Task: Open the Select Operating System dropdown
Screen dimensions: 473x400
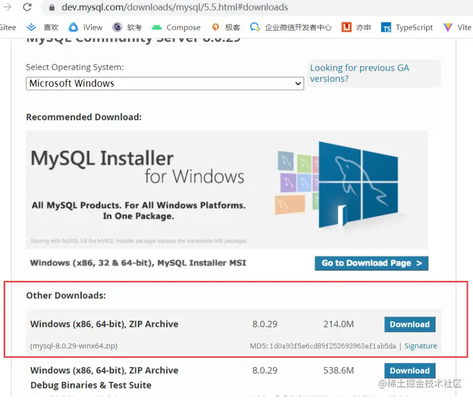Action: pyautogui.click(x=165, y=83)
